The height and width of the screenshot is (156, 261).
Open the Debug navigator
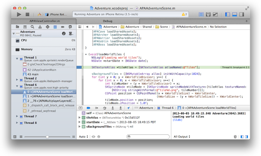point(55,27)
